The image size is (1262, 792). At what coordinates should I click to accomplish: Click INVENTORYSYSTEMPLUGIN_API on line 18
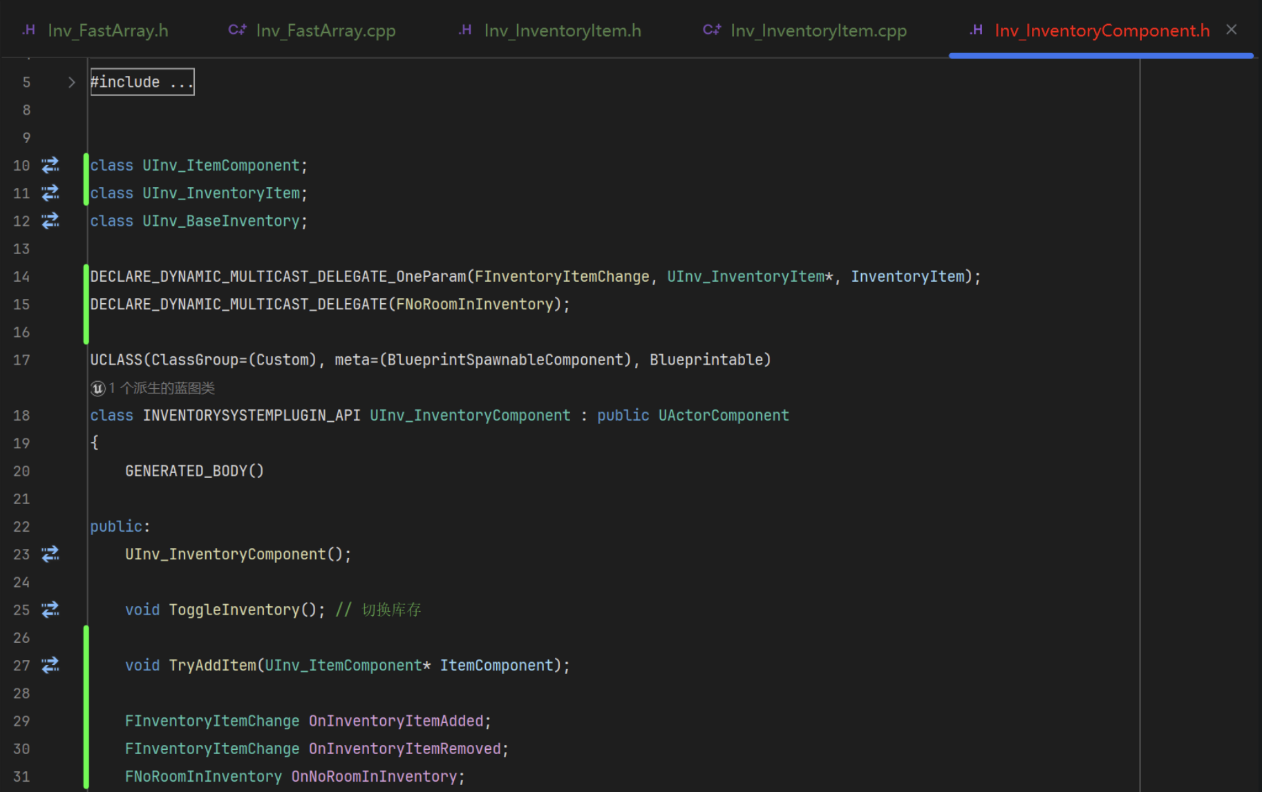252,416
